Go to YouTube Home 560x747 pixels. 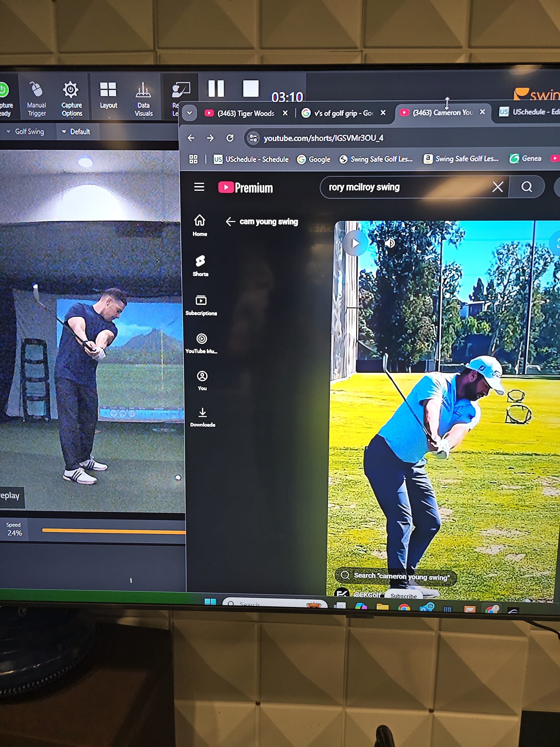(200, 225)
